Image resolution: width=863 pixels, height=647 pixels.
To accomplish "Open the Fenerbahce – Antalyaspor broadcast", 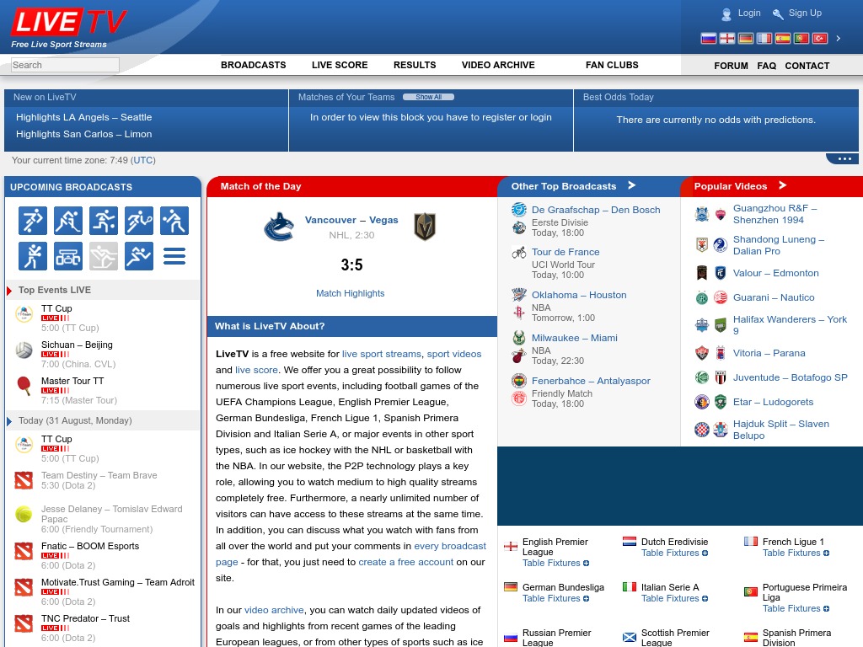I will [591, 381].
